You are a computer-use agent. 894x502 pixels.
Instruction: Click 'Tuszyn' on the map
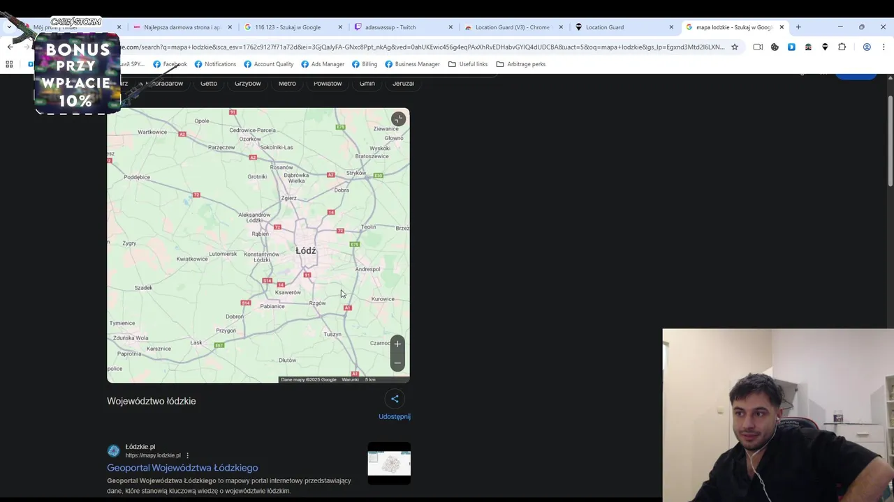click(x=332, y=335)
